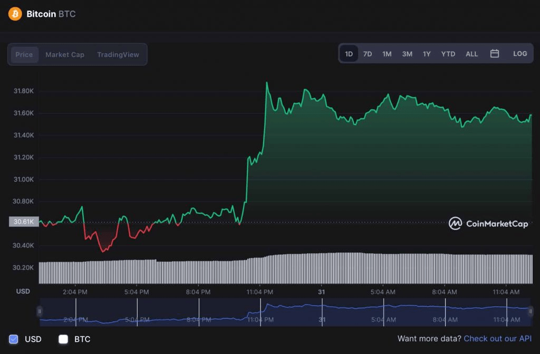
Task: Select the Price tab
Action: (24, 54)
